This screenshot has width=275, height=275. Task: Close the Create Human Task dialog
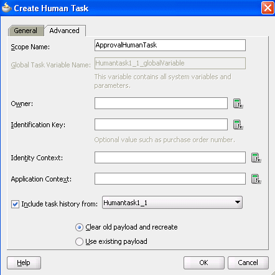pos(268,8)
